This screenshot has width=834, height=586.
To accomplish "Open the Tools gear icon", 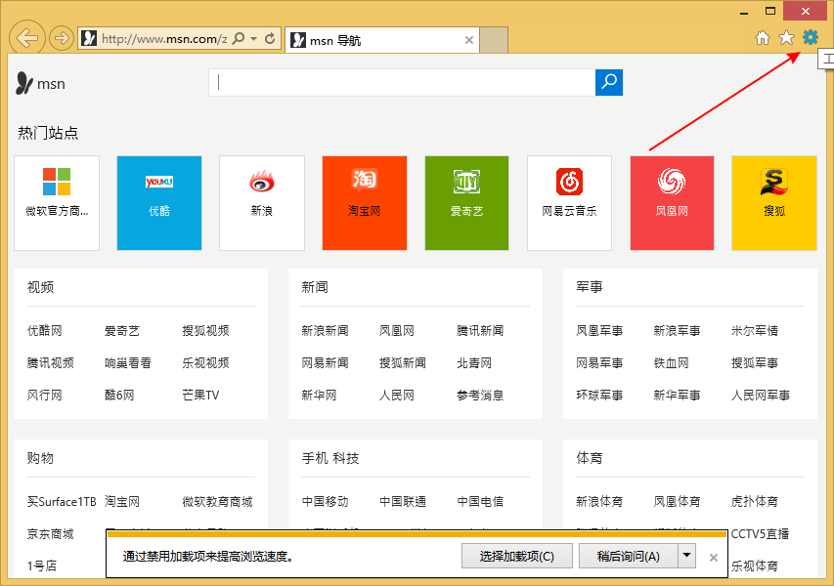I will pyautogui.click(x=811, y=37).
